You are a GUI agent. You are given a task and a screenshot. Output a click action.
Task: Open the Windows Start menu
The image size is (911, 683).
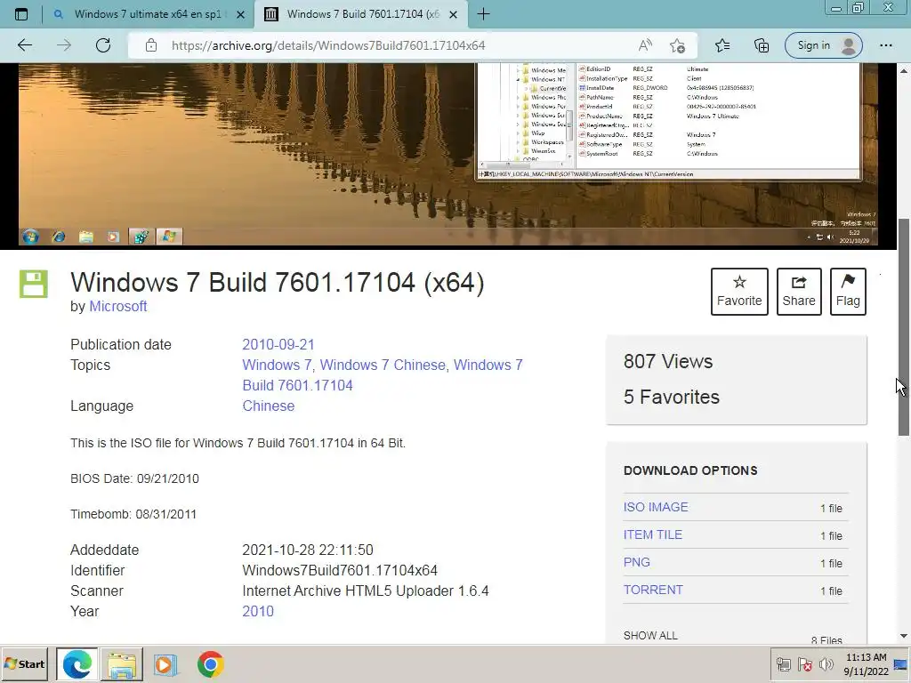click(24, 663)
